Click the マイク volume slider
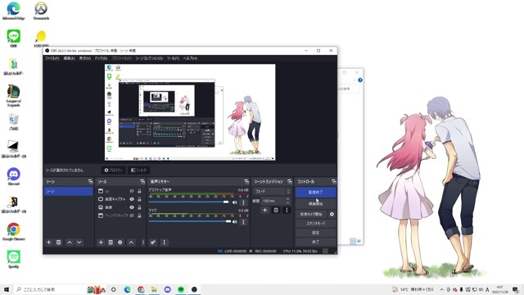This screenshot has height=295, width=524. pos(190,221)
